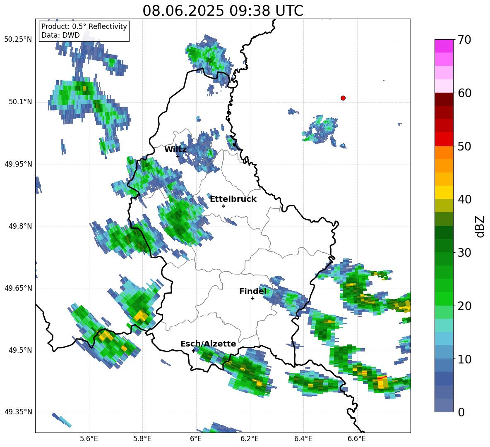Click the colorbar 20 tick label
490x447 pixels.
[464, 306]
